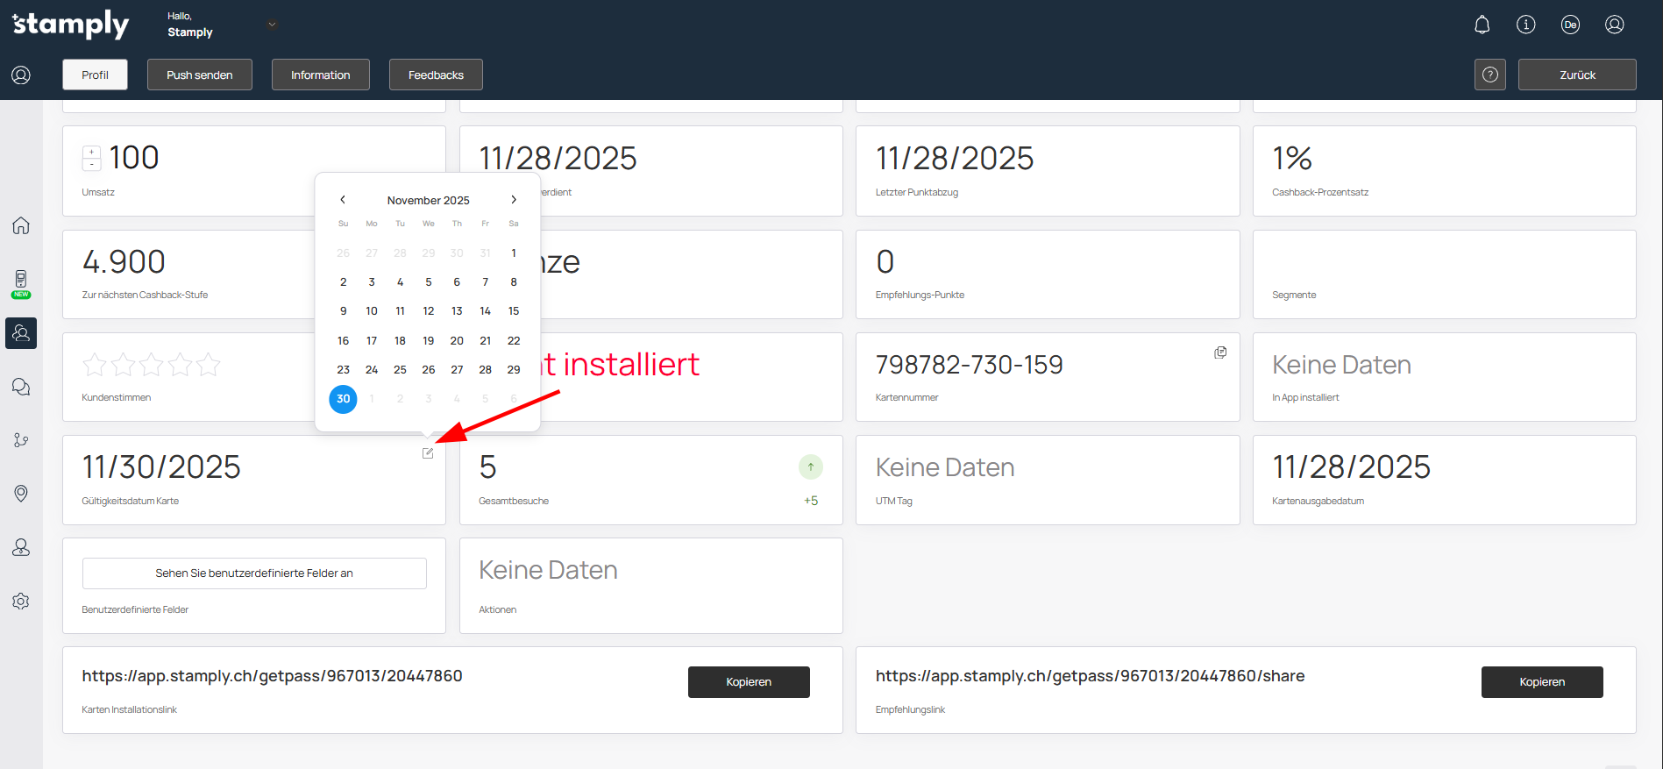Switch to the Push senden tab
Image resolution: width=1663 pixels, height=769 pixels.
tap(200, 75)
